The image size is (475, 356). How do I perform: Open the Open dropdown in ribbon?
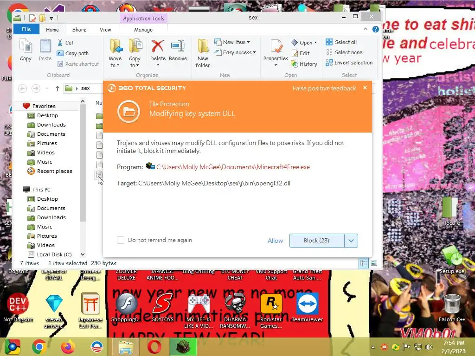click(304, 43)
